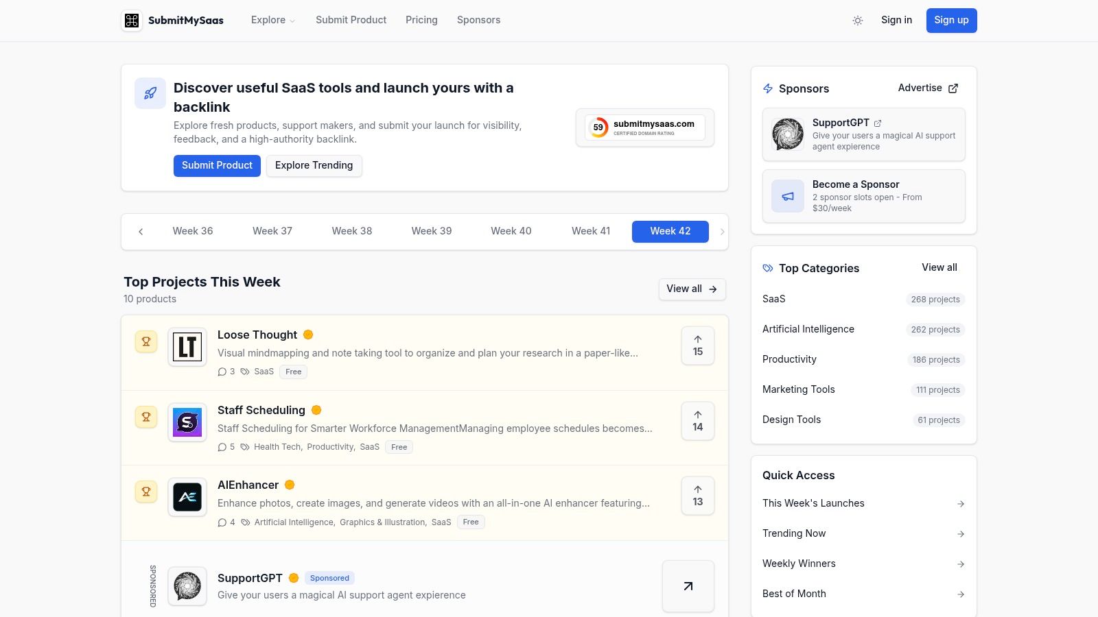Click the blue Submit Product hero button
1098x617 pixels.
(217, 165)
